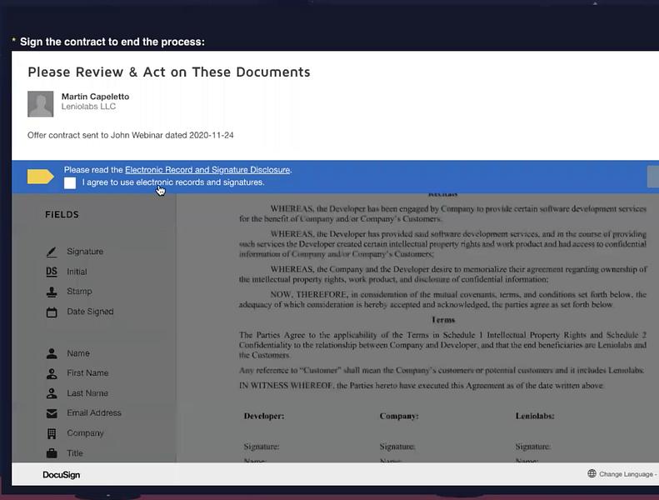
Task: Click the Title field label
Action: [x=75, y=453]
